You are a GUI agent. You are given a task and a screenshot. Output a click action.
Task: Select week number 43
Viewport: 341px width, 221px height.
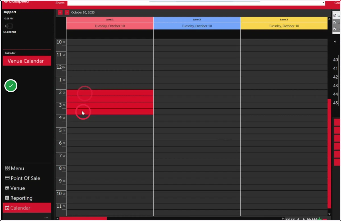[x=335, y=85]
